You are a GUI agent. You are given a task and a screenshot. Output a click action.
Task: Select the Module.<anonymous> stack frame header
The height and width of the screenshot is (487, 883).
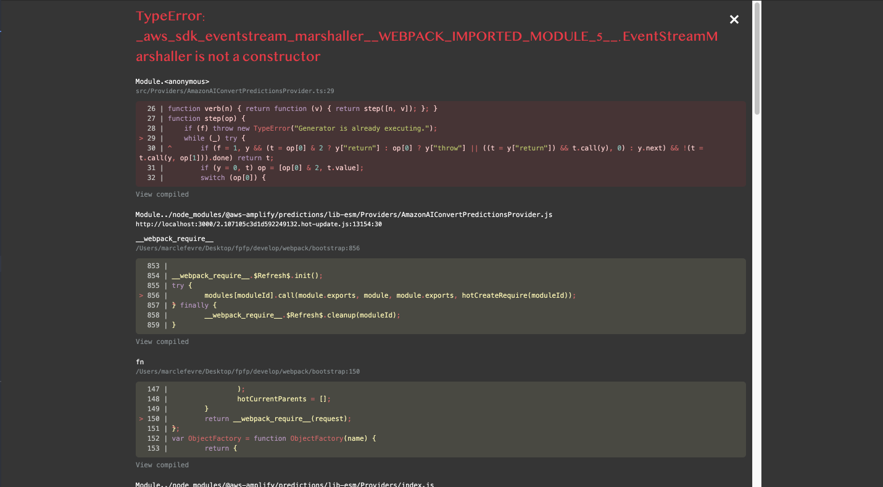pos(172,81)
